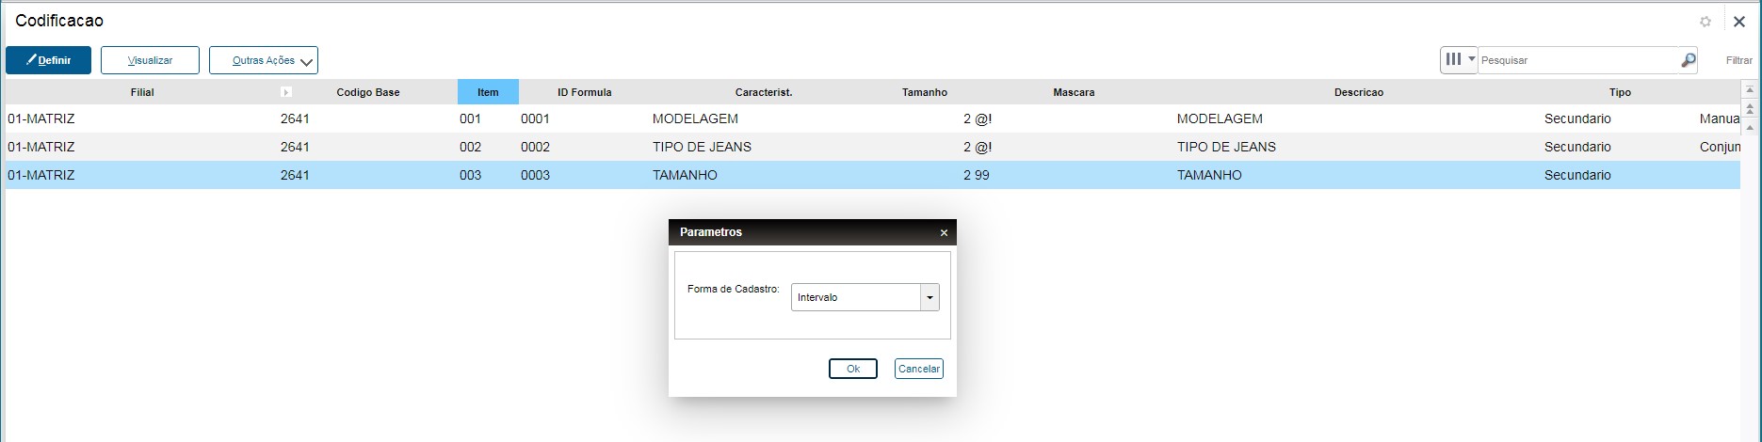
Task: Click the small arrow icon beside Filial header
Action: pyautogui.click(x=286, y=92)
